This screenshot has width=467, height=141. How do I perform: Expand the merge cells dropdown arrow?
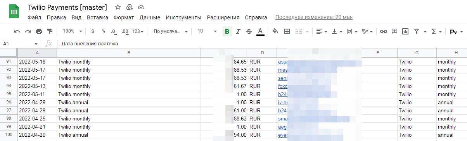coord(307,31)
